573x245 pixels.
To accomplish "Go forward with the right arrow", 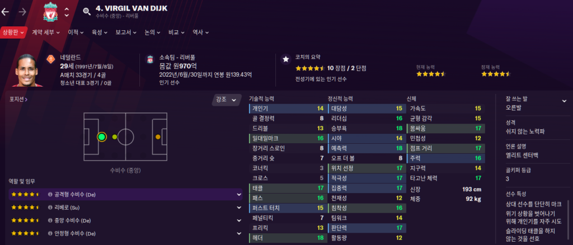I will [x=22, y=12].
